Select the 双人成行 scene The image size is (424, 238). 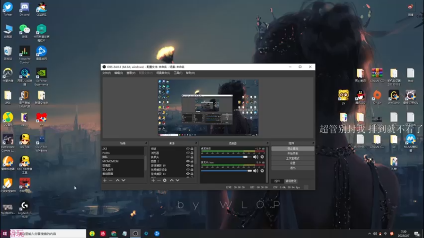click(x=123, y=169)
